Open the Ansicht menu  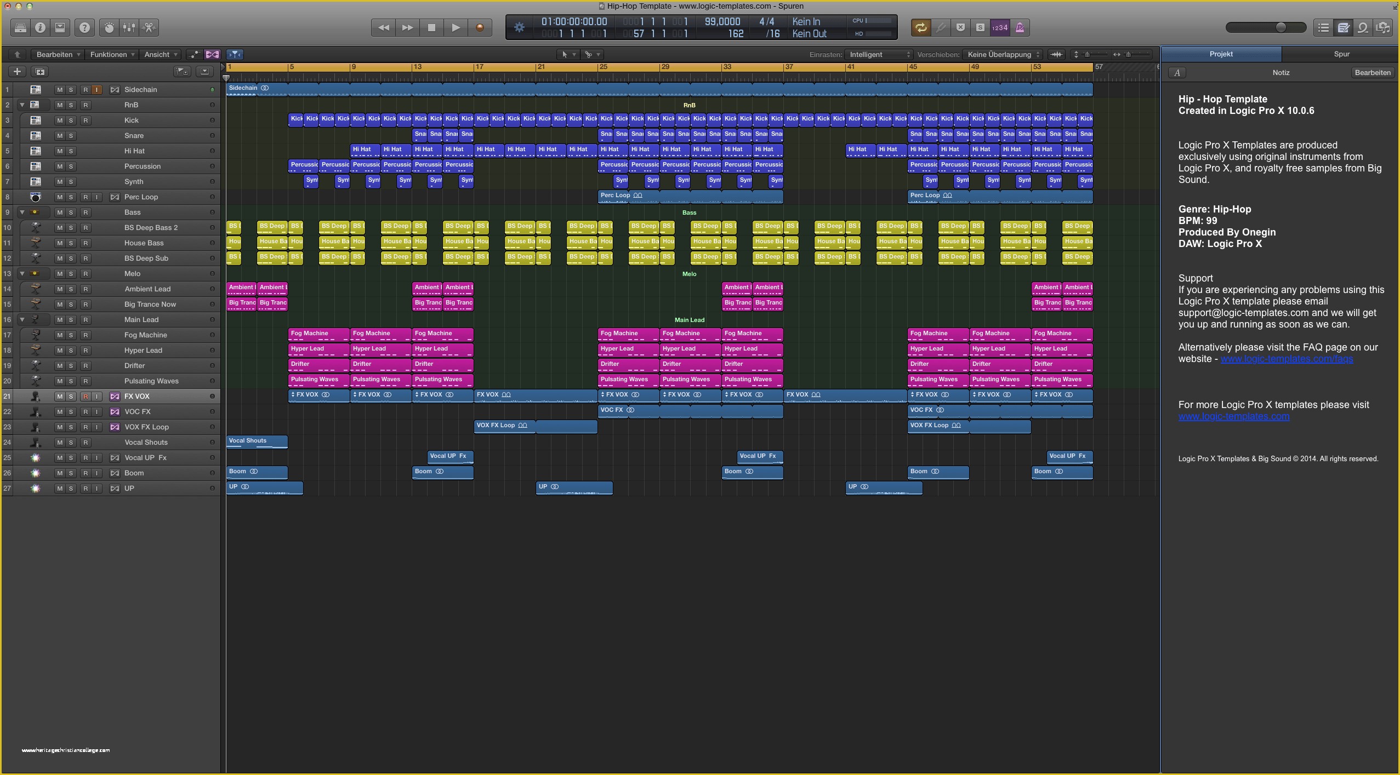click(x=160, y=54)
